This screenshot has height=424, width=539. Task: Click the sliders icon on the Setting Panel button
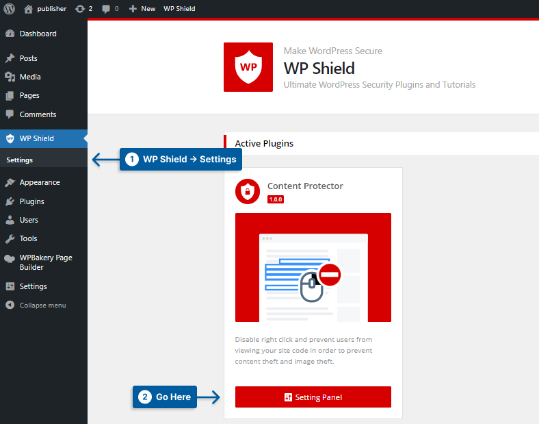pos(288,397)
